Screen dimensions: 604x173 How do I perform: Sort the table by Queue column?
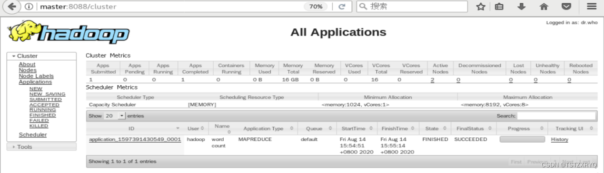(x=317, y=128)
